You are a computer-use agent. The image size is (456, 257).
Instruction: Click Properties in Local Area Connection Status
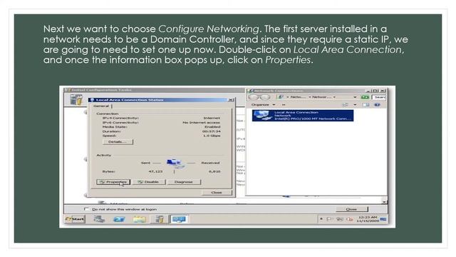pos(113,182)
